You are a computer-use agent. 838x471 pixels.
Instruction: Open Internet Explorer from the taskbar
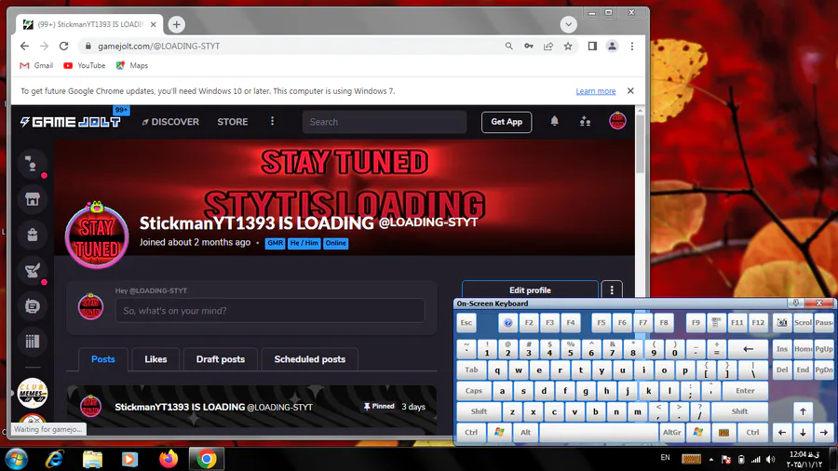tap(55, 459)
